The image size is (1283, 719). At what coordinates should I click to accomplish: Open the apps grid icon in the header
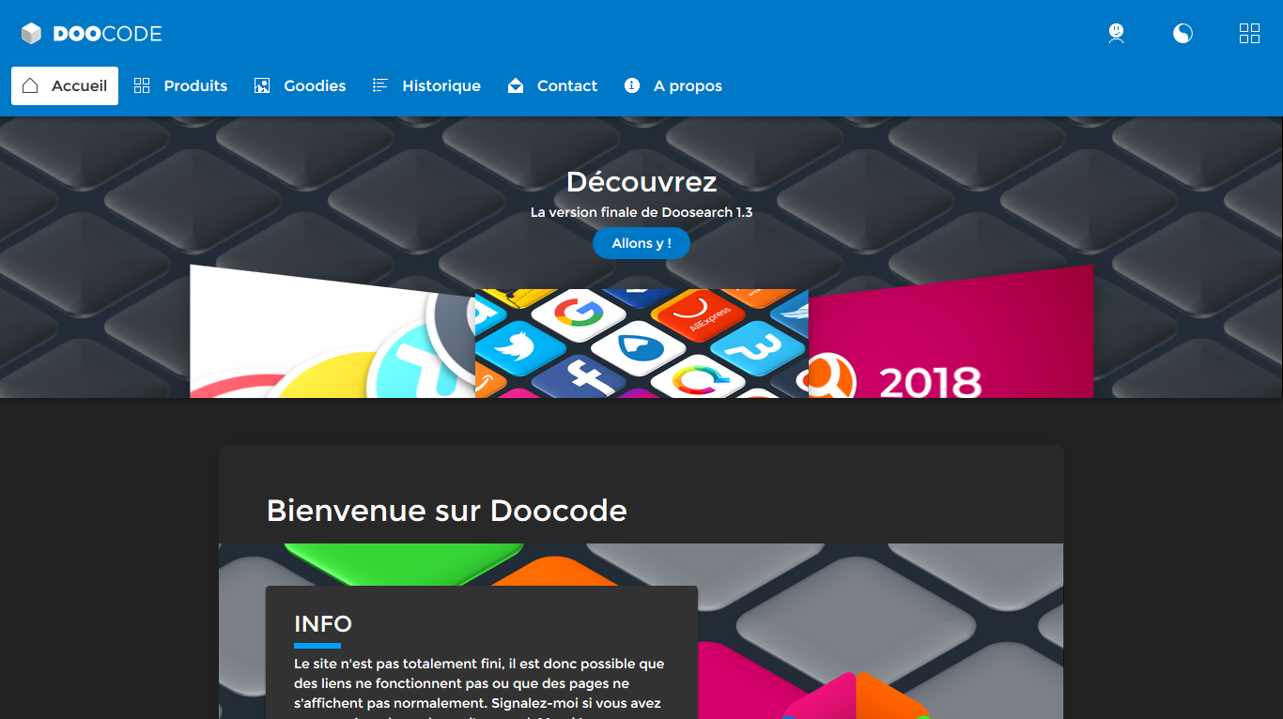pos(1249,34)
